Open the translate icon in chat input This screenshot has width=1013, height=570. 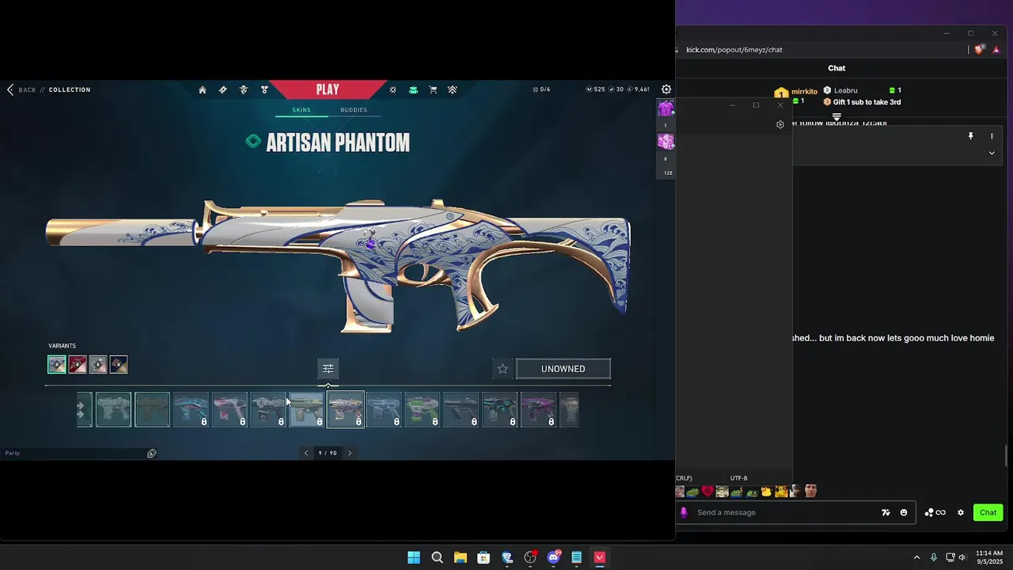[886, 512]
